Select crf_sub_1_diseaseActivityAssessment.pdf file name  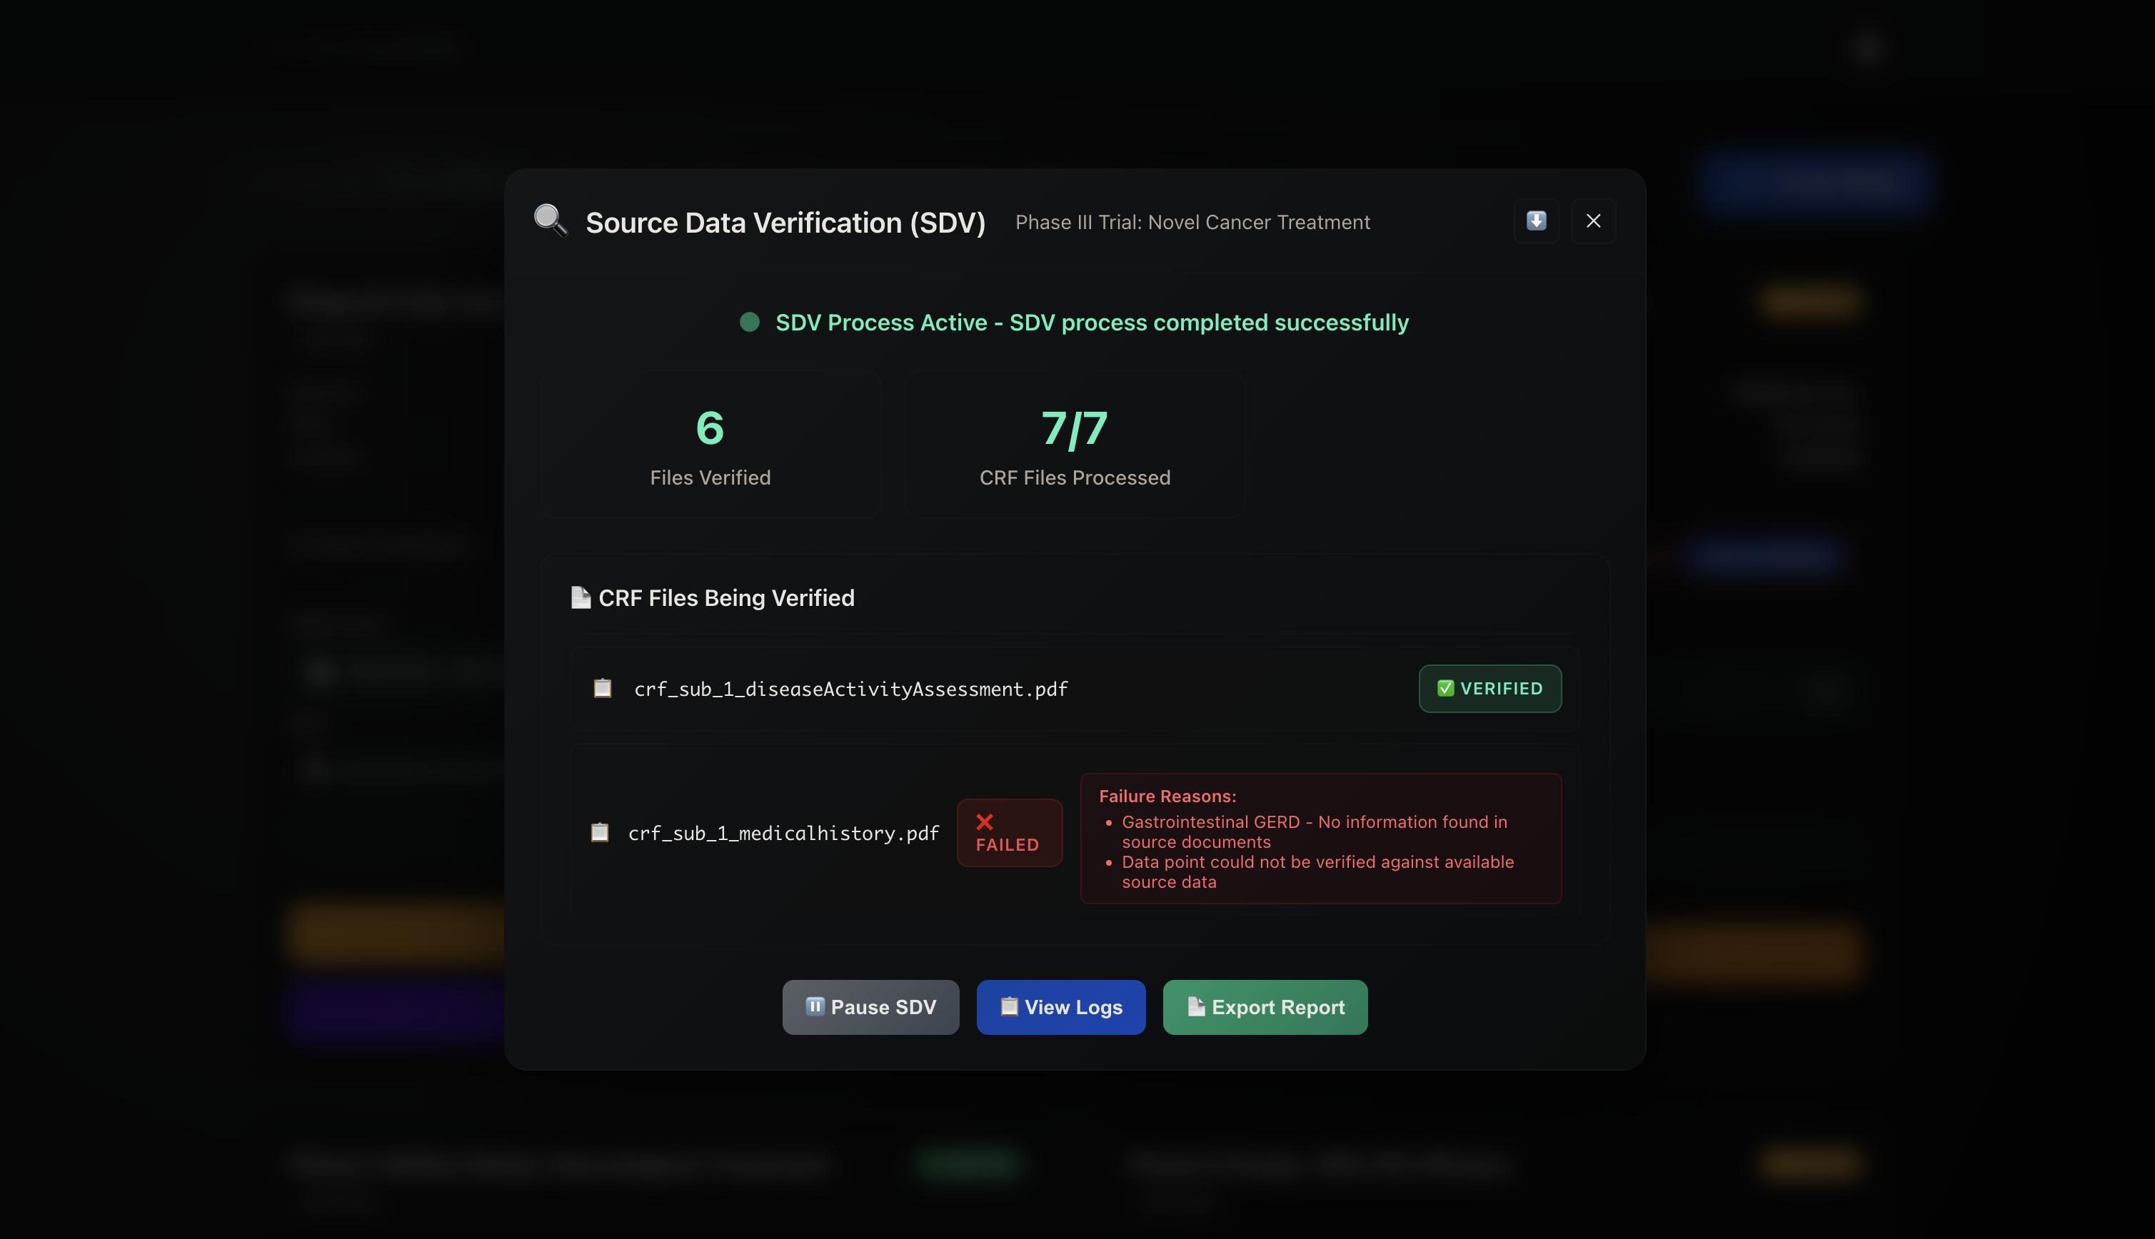(x=850, y=689)
